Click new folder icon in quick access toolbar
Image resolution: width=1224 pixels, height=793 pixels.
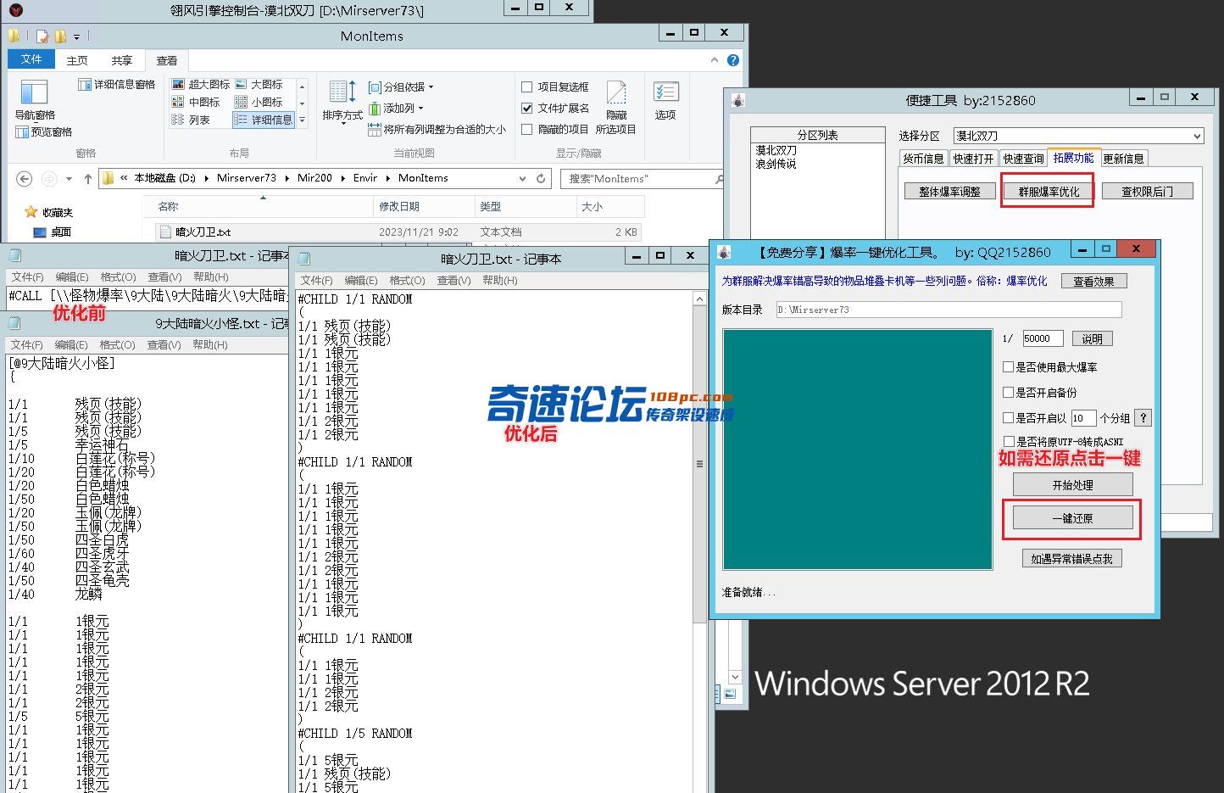[x=60, y=36]
